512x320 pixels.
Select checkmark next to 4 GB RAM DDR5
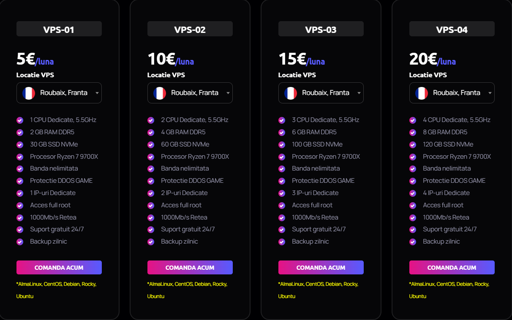coord(151,132)
